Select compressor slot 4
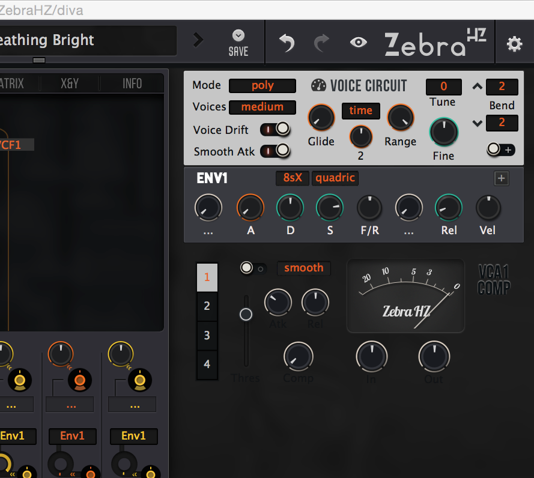 pos(207,365)
